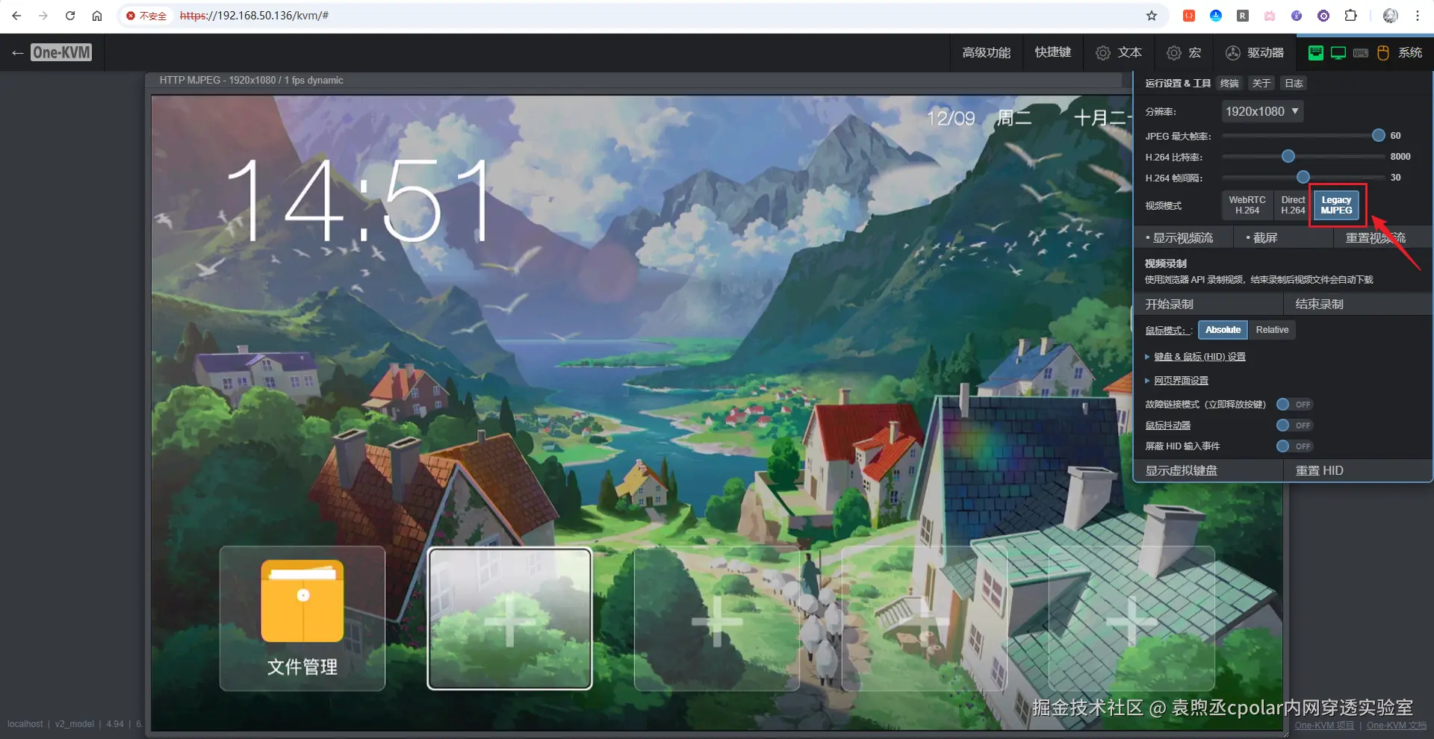
Task: Open the puzzle-piece extensions menu
Action: [1350, 16]
